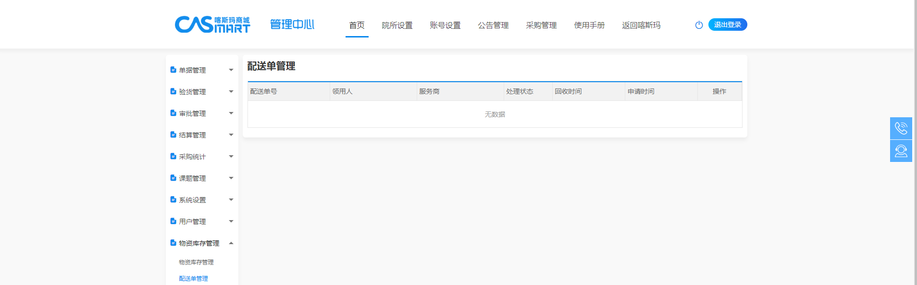Image resolution: width=917 pixels, height=285 pixels.
Task: Click the document icon beside 单据管理
Action: (x=173, y=70)
